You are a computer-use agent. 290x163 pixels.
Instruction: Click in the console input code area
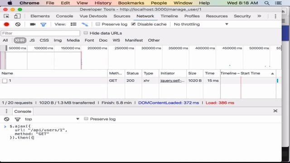coord(140,132)
